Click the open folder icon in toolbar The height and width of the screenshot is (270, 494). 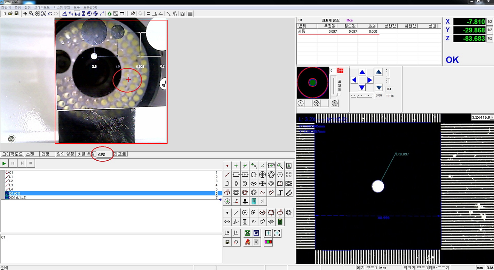10,14
